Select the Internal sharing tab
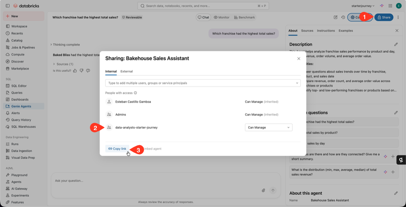The width and height of the screenshot is (406, 207). click(x=111, y=71)
